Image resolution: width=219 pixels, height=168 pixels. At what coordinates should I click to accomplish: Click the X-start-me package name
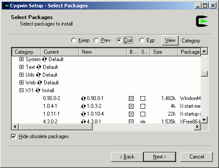coord(190,106)
